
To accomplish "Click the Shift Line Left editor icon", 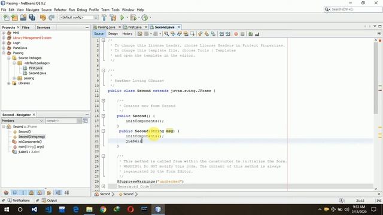I will click(221, 34).
